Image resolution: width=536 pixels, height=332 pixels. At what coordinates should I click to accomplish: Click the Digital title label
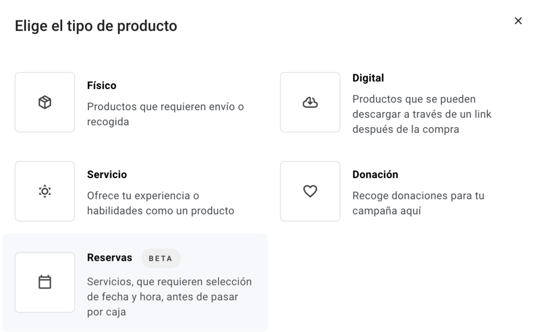(x=368, y=78)
